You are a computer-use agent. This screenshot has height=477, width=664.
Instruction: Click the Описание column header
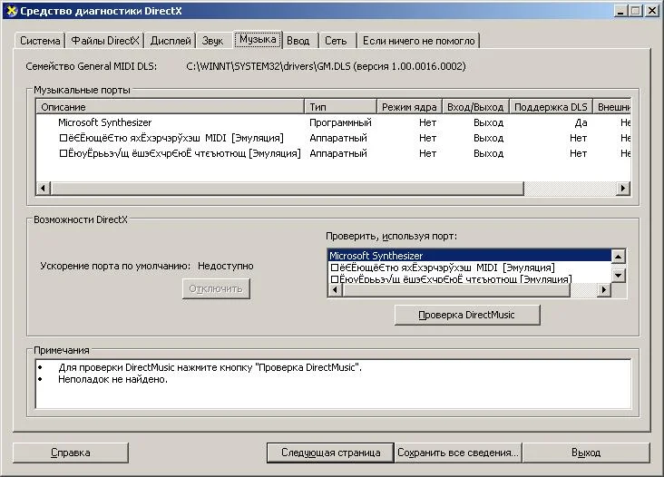pos(170,107)
